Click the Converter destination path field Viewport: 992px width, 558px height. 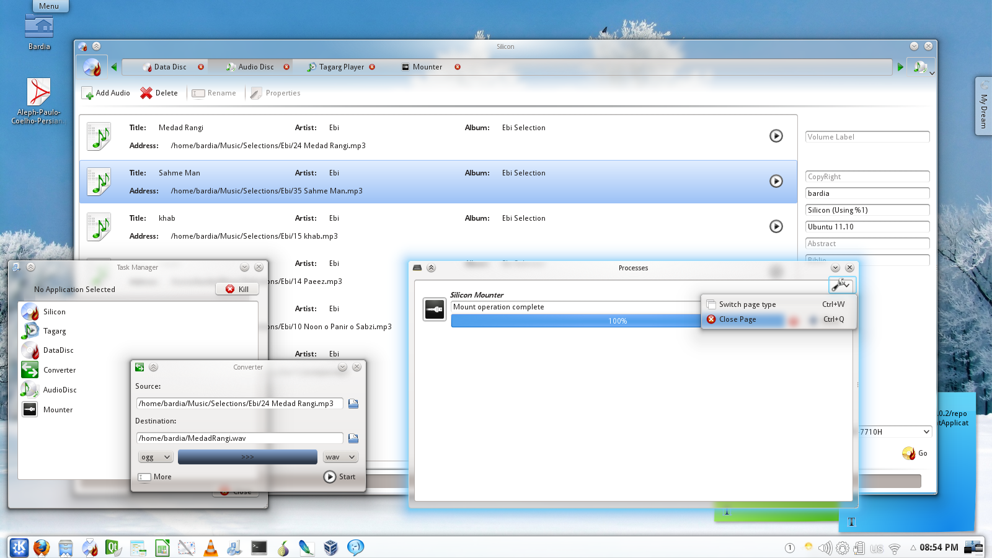click(239, 438)
